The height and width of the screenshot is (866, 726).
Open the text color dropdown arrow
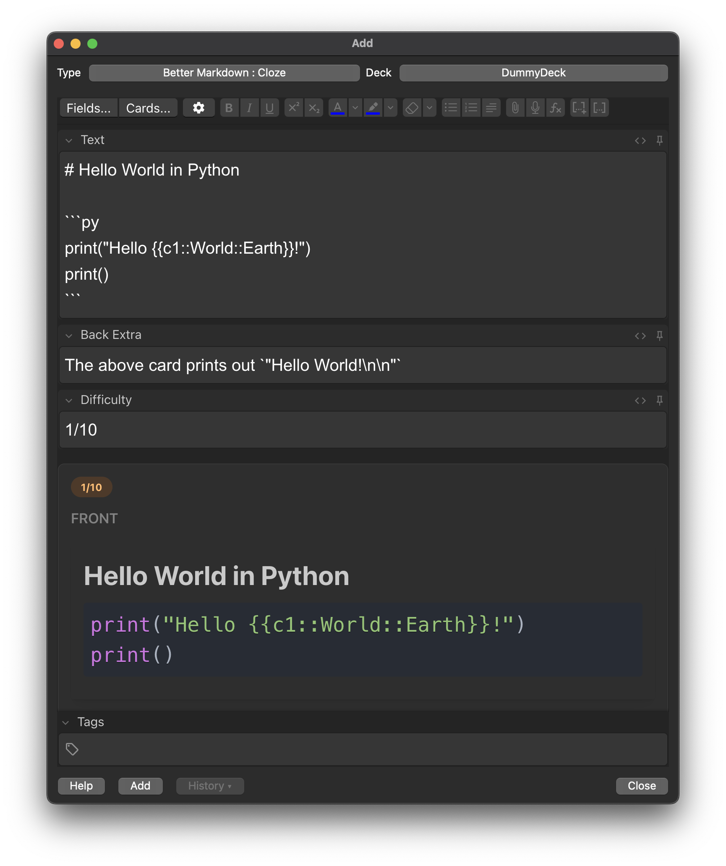(x=355, y=108)
